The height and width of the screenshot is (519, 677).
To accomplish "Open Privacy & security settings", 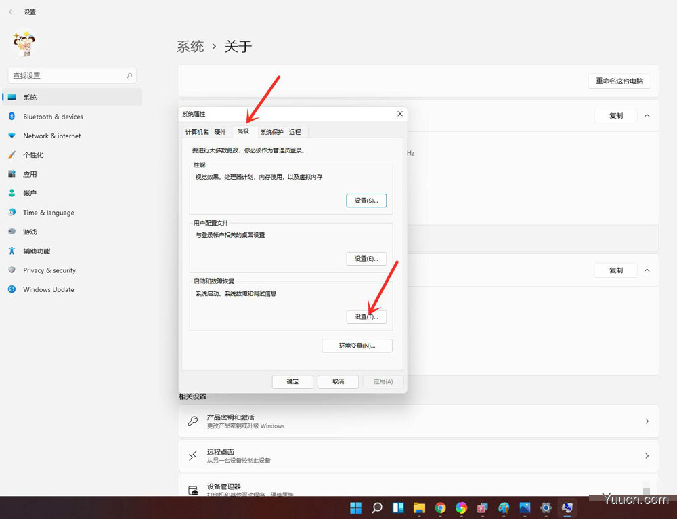I will (x=72, y=270).
